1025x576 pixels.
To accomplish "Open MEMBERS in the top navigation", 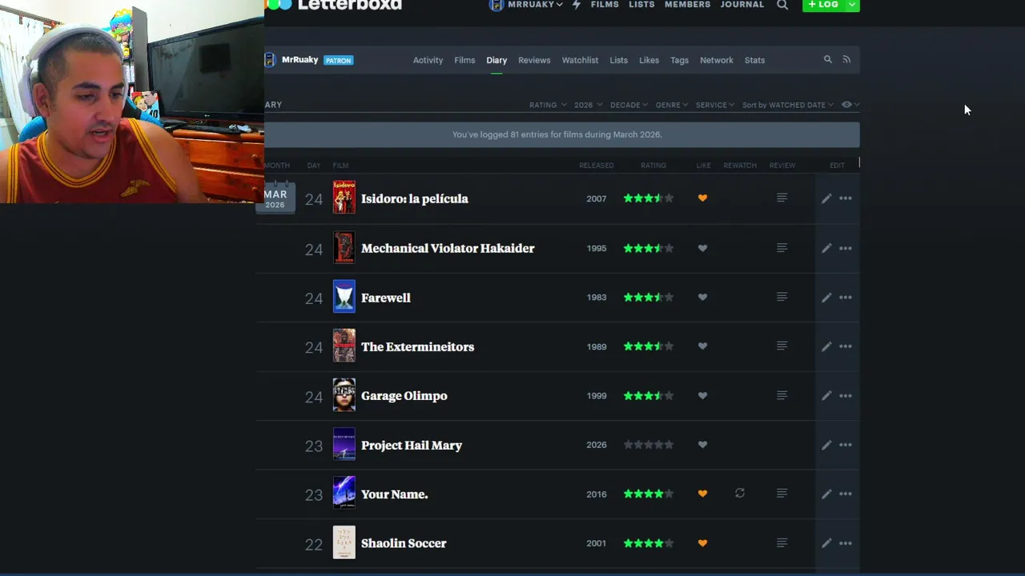I will tap(687, 5).
